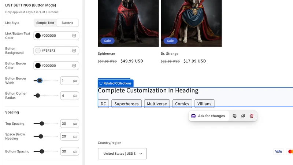Click the Sale badge on Spiderman
293x165 pixels.
107,41
